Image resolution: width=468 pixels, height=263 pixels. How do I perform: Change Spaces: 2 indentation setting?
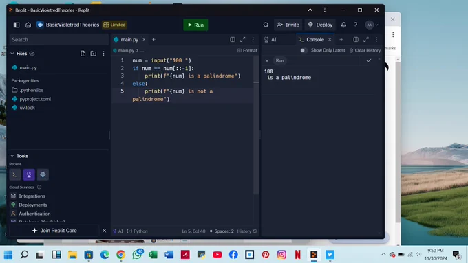222,231
